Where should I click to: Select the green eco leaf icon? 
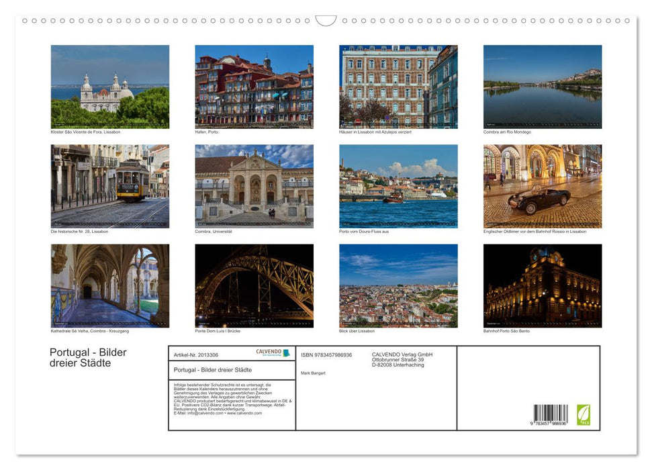[x=584, y=416]
